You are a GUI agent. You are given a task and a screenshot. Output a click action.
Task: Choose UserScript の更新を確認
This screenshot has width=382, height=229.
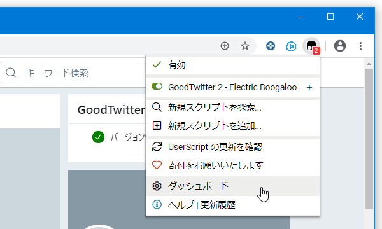[232, 147]
